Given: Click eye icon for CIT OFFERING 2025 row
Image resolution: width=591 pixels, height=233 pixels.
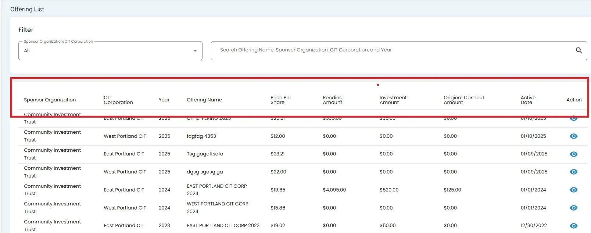Looking at the screenshot, I should click(x=573, y=119).
